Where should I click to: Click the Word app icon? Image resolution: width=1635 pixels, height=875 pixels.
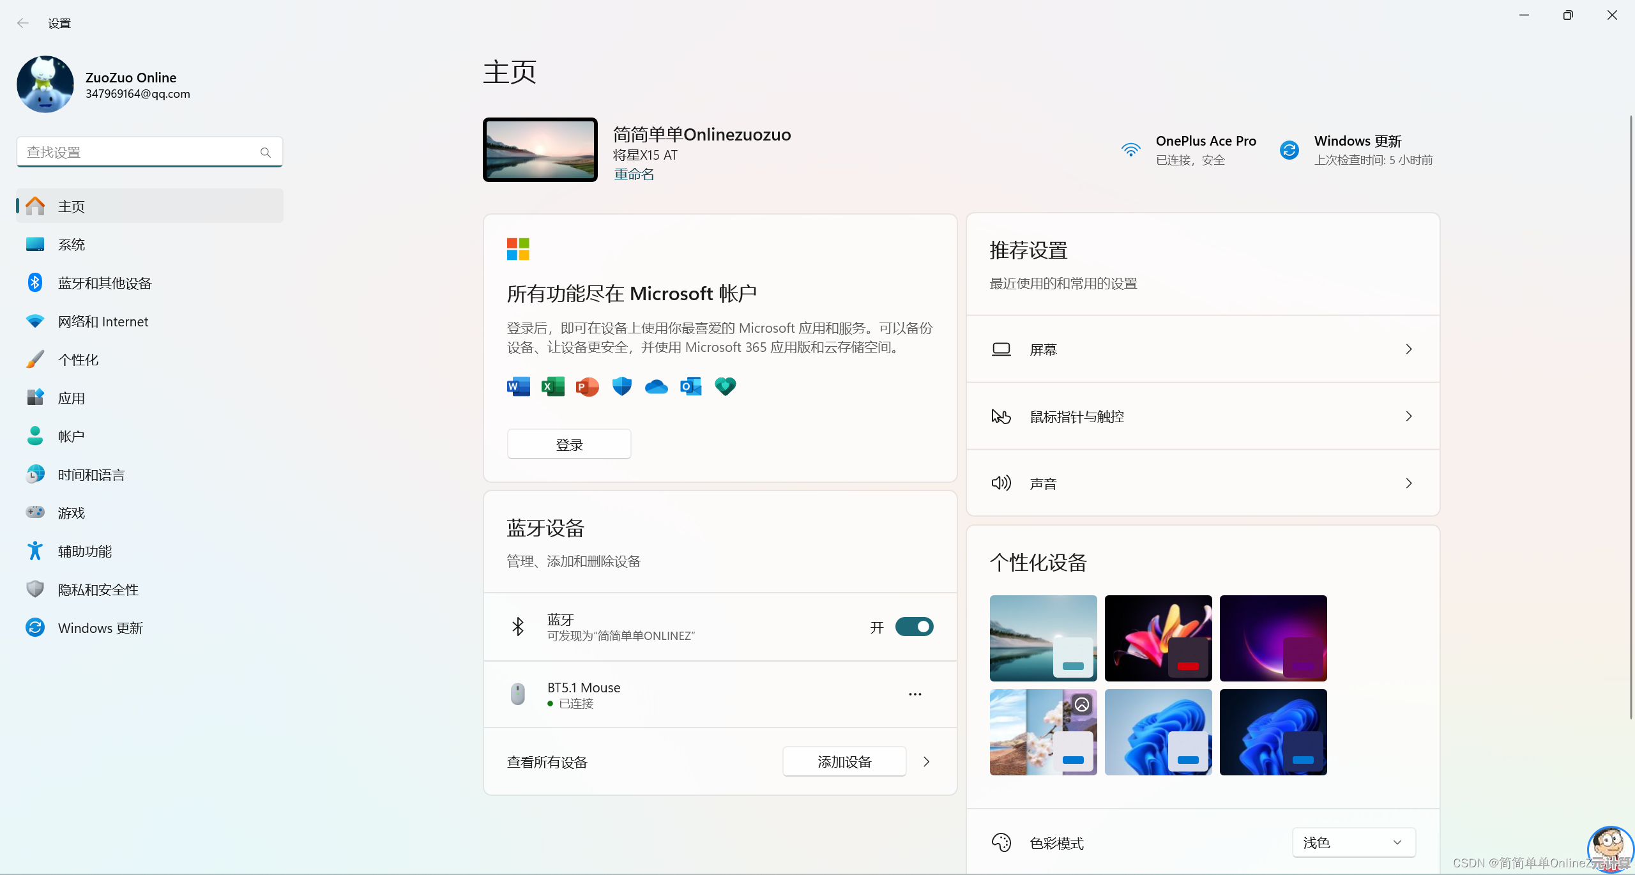pyautogui.click(x=518, y=386)
